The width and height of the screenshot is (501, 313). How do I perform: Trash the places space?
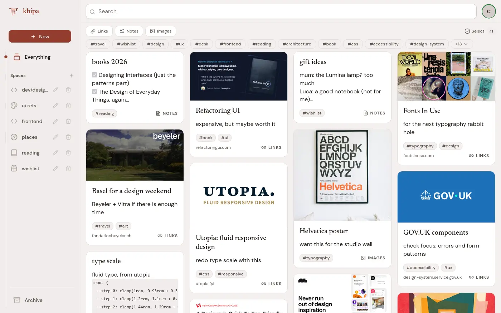tap(68, 137)
